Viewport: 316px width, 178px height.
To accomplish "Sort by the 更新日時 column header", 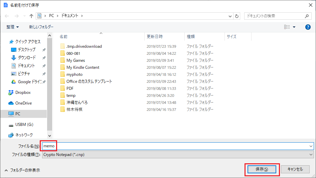I will (x=155, y=37).
